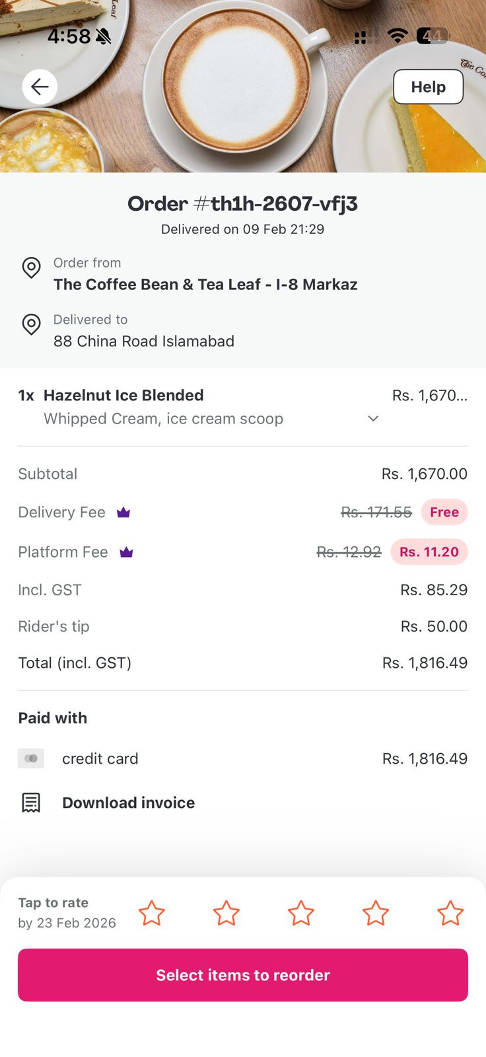The image size is (486, 1057).
Task: Tap the Delivery Fee crown icon
Action: pos(123,512)
